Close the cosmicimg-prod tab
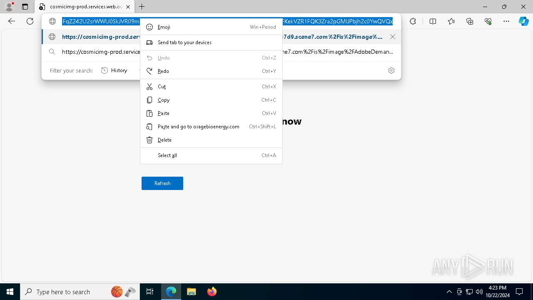The image size is (533, 300). coord(128,7)
